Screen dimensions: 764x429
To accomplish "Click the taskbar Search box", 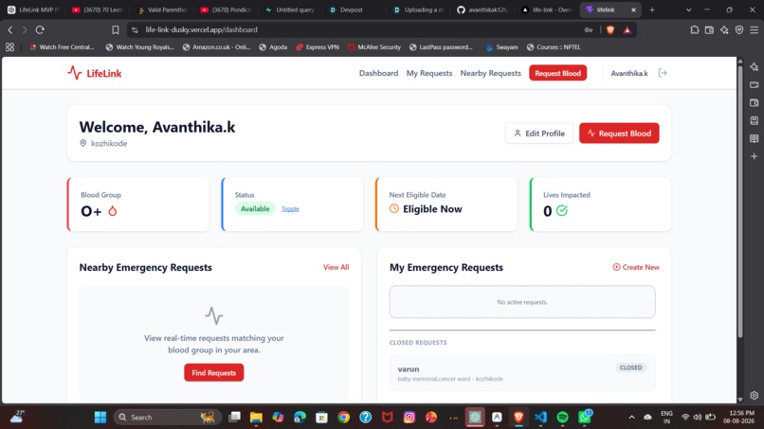I will tap(167, 418).
